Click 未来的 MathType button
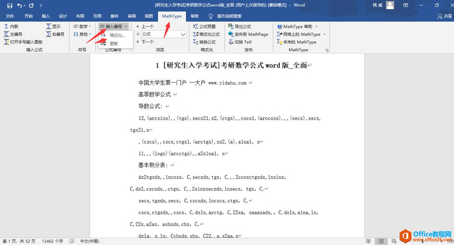Viewport: 454px width, 245px height. click(x=297, y=42)
